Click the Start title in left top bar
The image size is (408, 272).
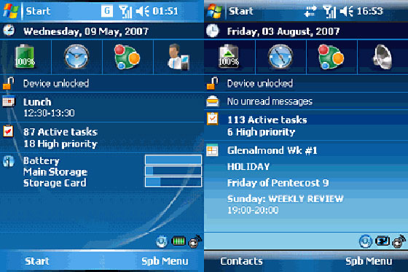coord(38,11)
